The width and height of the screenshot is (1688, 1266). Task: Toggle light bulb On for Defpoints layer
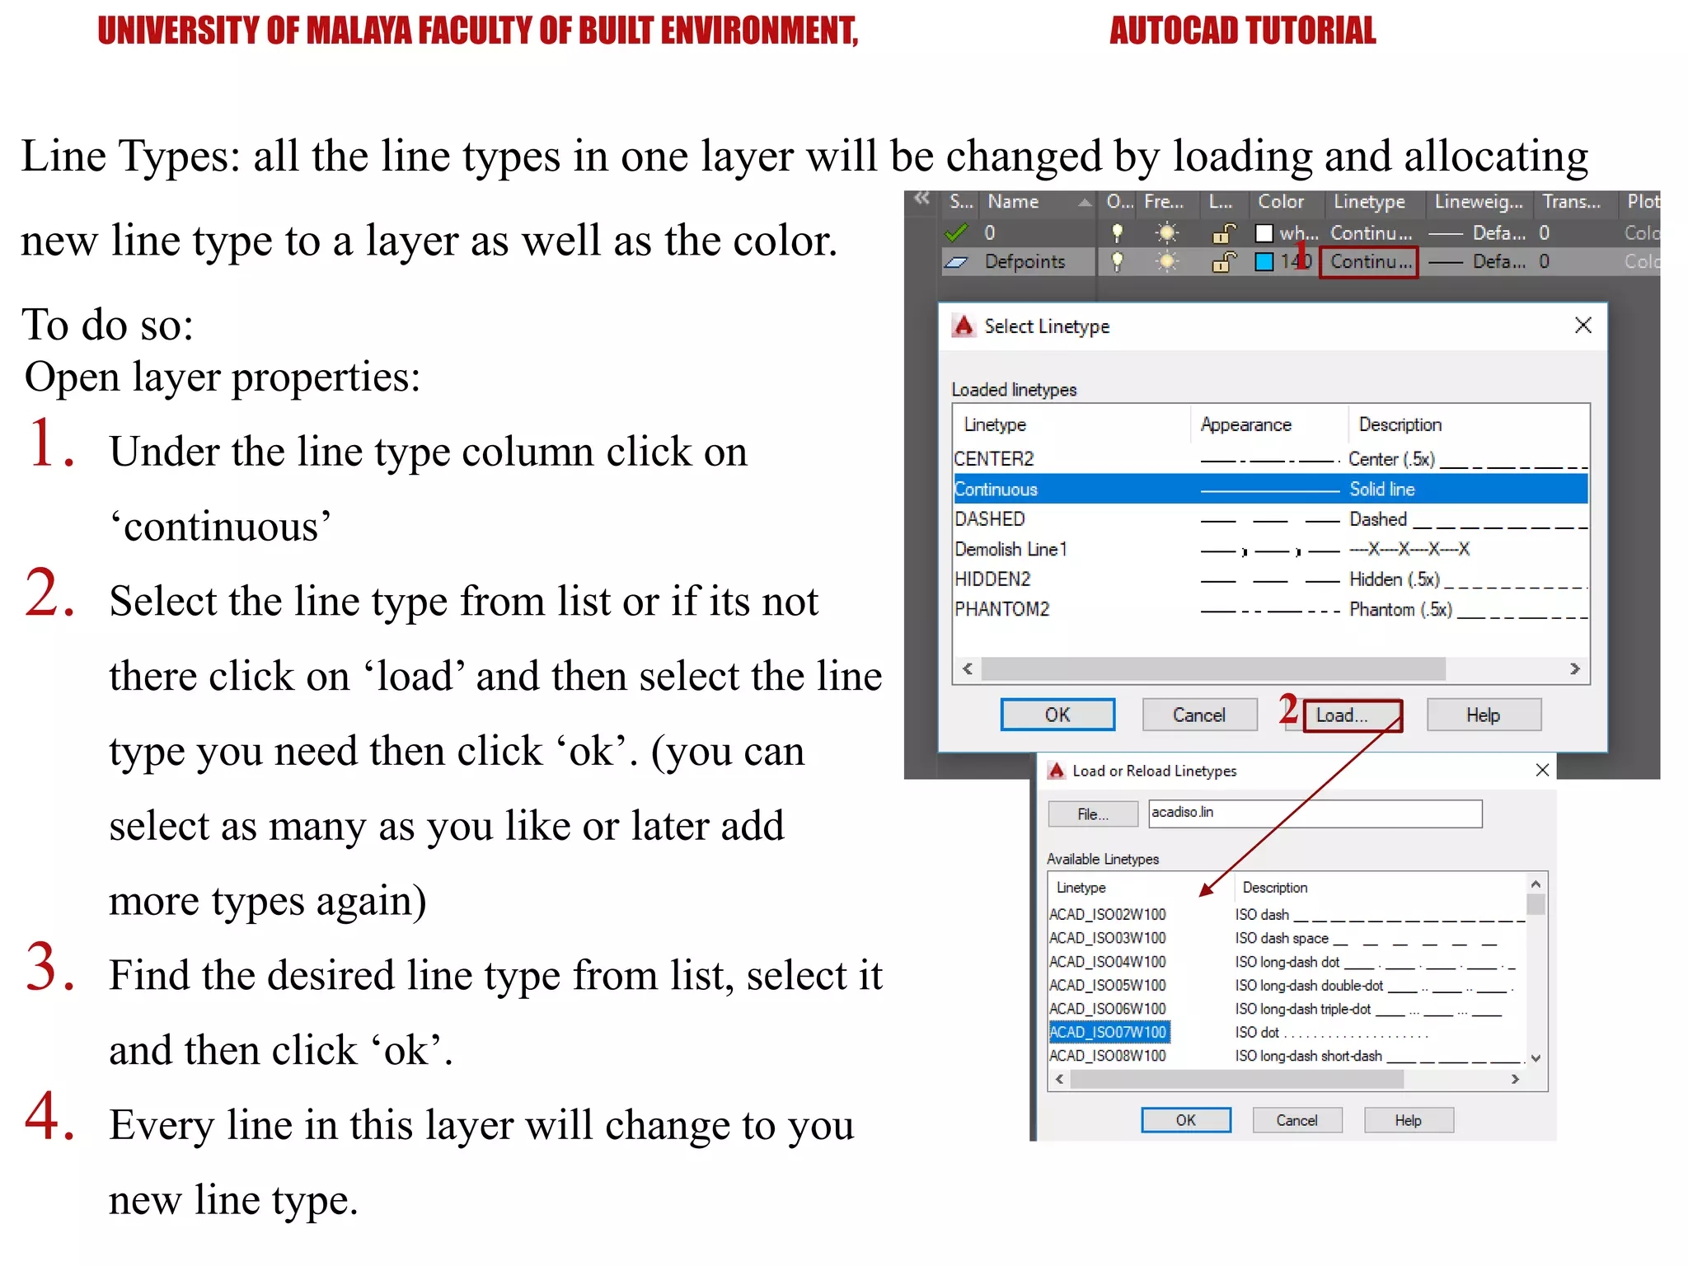[1117, 262]
